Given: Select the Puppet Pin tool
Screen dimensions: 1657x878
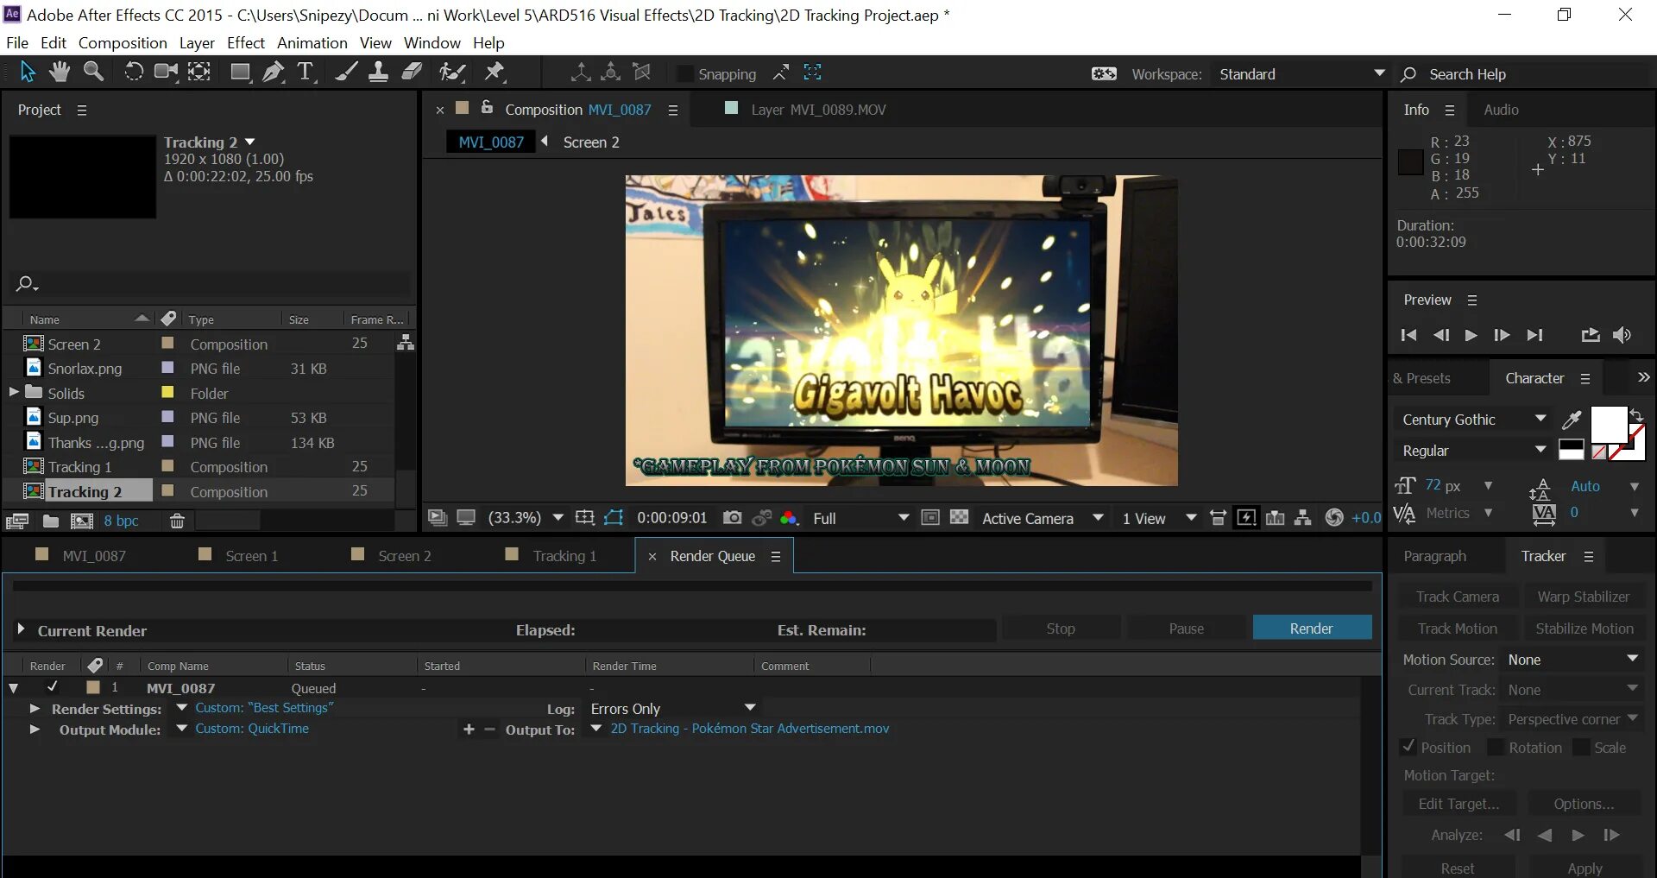Looking at the screenshot, I should click(x=495, y=73).
